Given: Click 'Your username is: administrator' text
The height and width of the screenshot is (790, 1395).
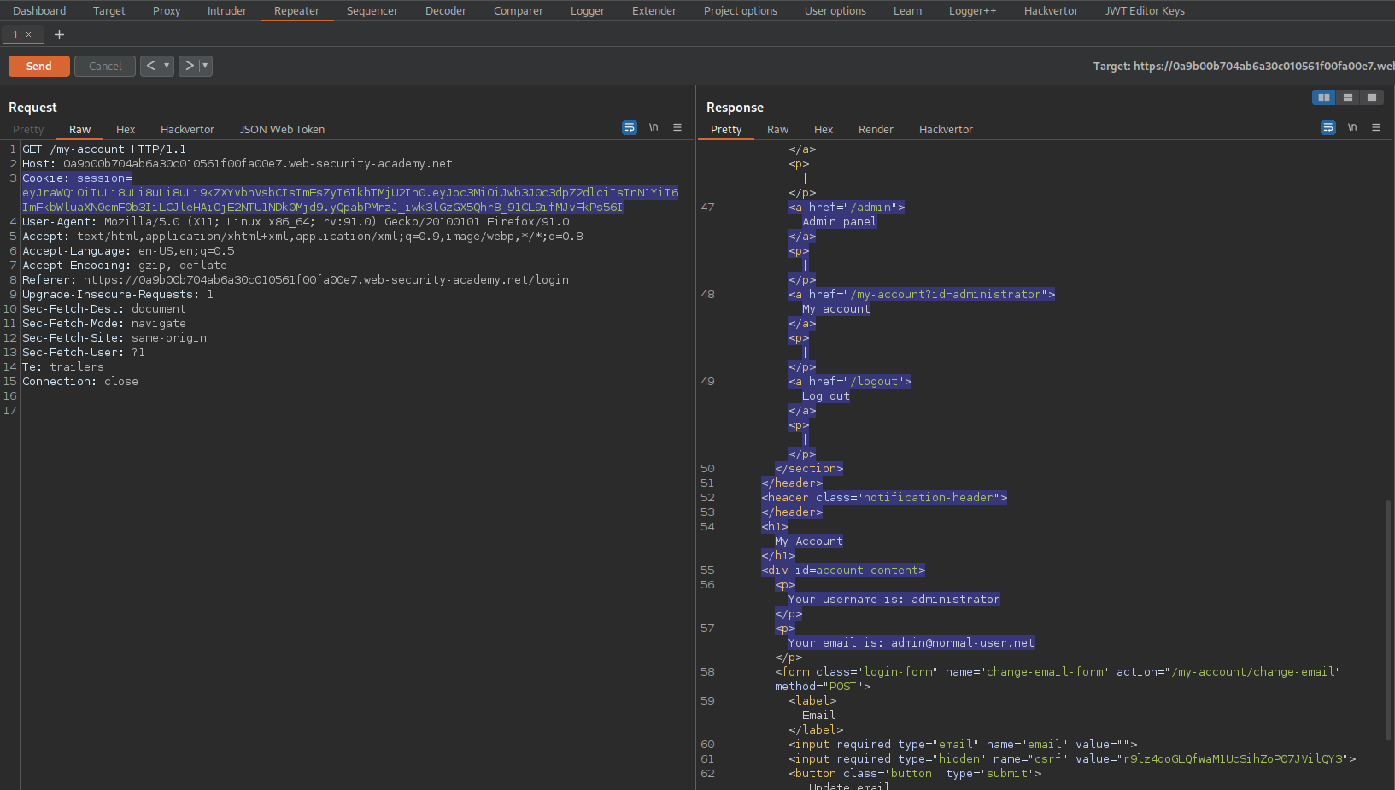Looking at the screenshot, I should click(894, 600).
